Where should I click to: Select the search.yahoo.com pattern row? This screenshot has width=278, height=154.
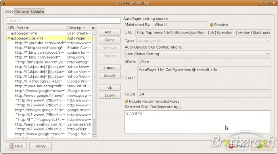[50, 124]
